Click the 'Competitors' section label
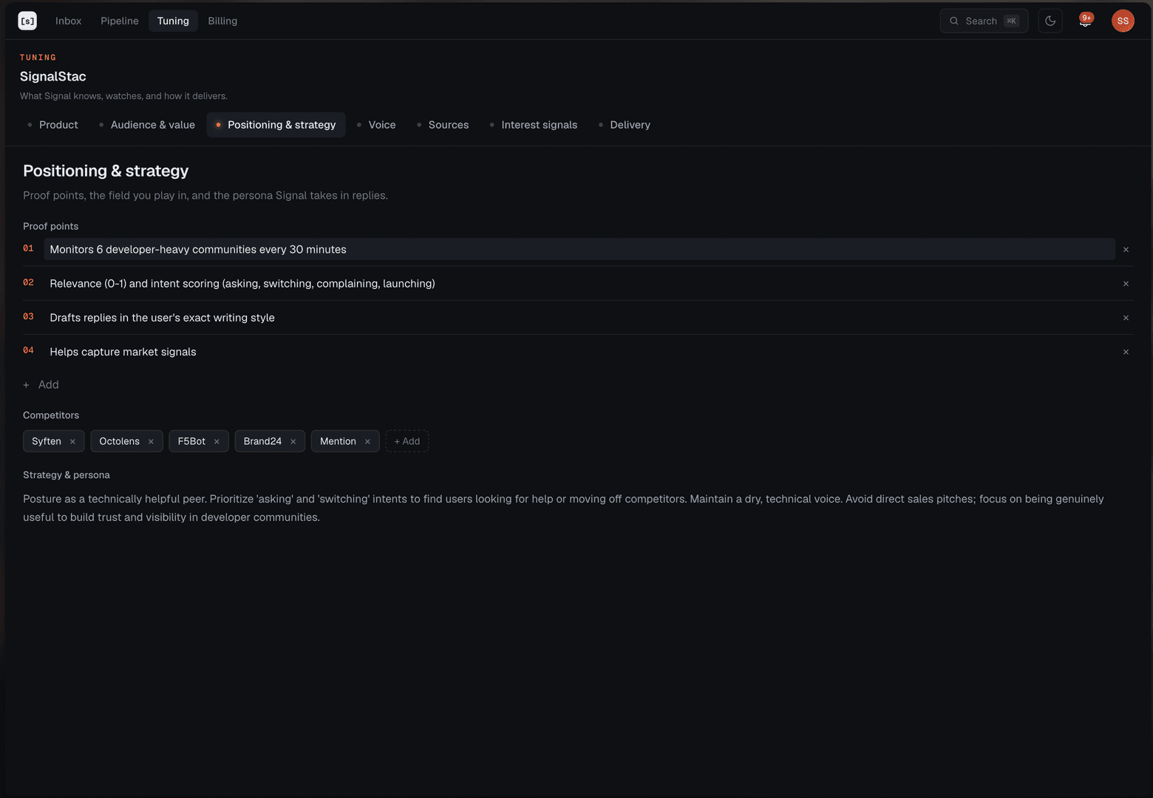 coord(51,415)
